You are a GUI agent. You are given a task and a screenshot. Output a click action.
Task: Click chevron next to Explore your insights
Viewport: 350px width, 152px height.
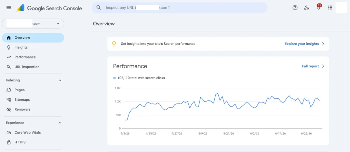tap(323, 44)
